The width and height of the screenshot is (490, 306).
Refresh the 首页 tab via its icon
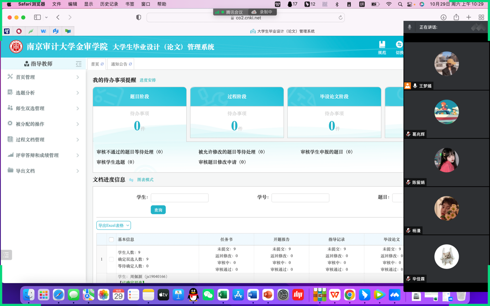[x=102, y=64]
